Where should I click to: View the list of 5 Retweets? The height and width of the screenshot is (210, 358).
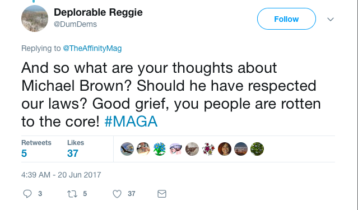36,148
